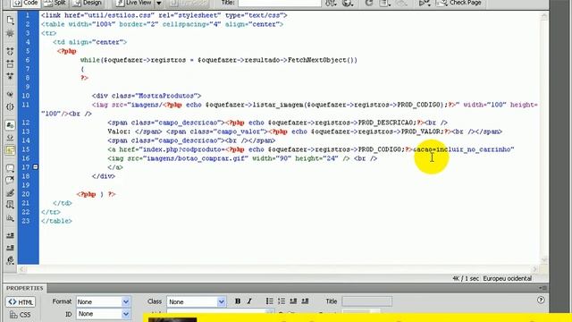Collapse code block at line 17

[36, 167]
